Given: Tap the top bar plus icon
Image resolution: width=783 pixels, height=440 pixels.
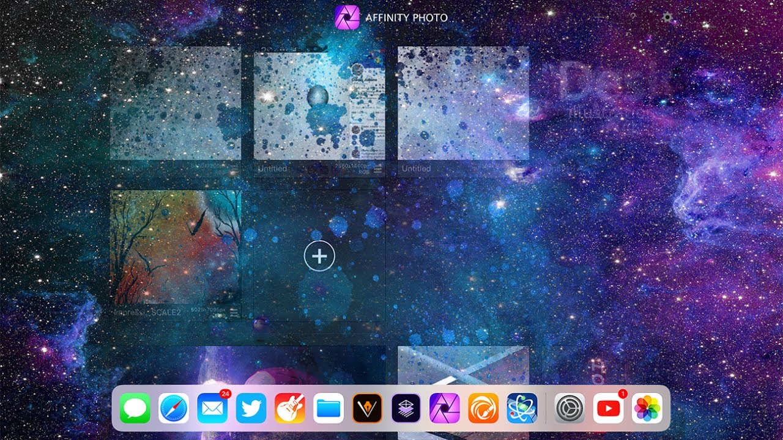Looking at the screenshot, I should 598,18.
